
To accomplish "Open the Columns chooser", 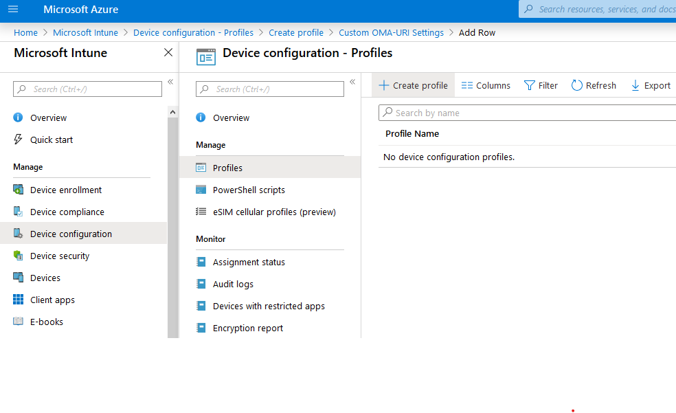I will point(486,86).
